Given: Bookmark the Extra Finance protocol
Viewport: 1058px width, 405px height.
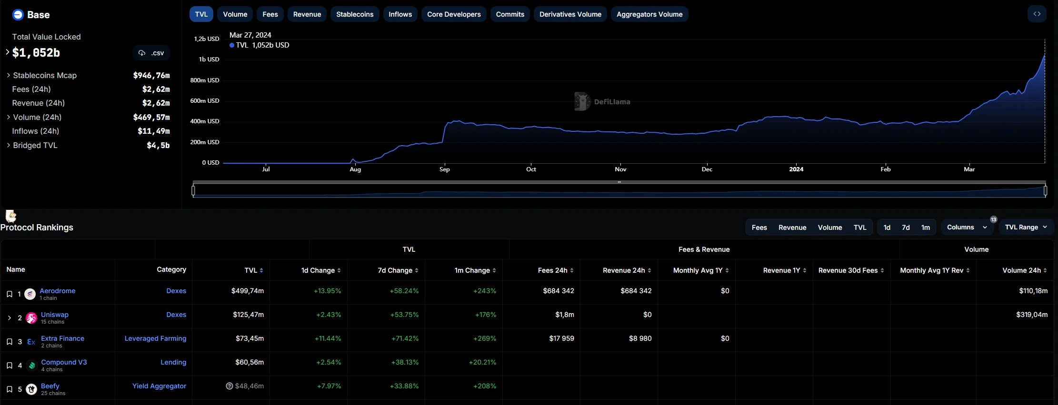Looking at the screenshot, I should (x=10, y=342).
